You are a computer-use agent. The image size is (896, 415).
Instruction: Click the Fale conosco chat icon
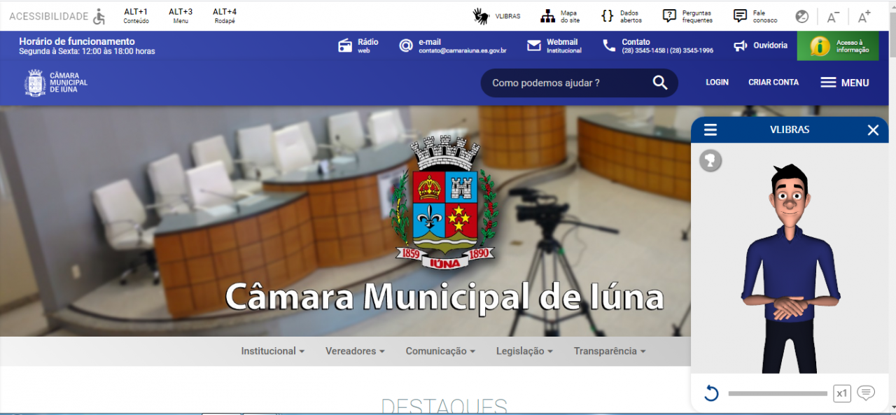pos(740,16)
